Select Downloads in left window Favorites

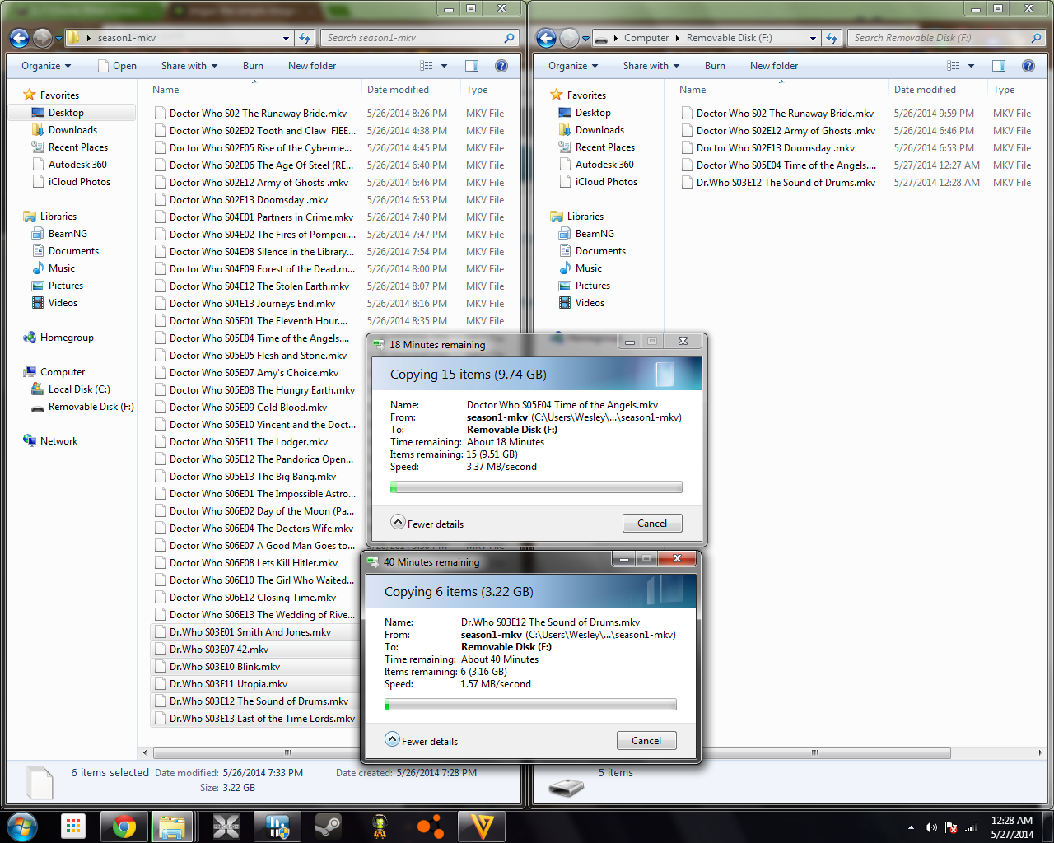72,130
